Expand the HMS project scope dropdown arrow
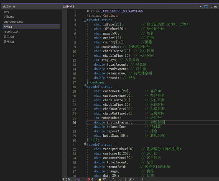The width and height of the screenshot is (219, 181). pyautogui.click(x=201, y=6)
